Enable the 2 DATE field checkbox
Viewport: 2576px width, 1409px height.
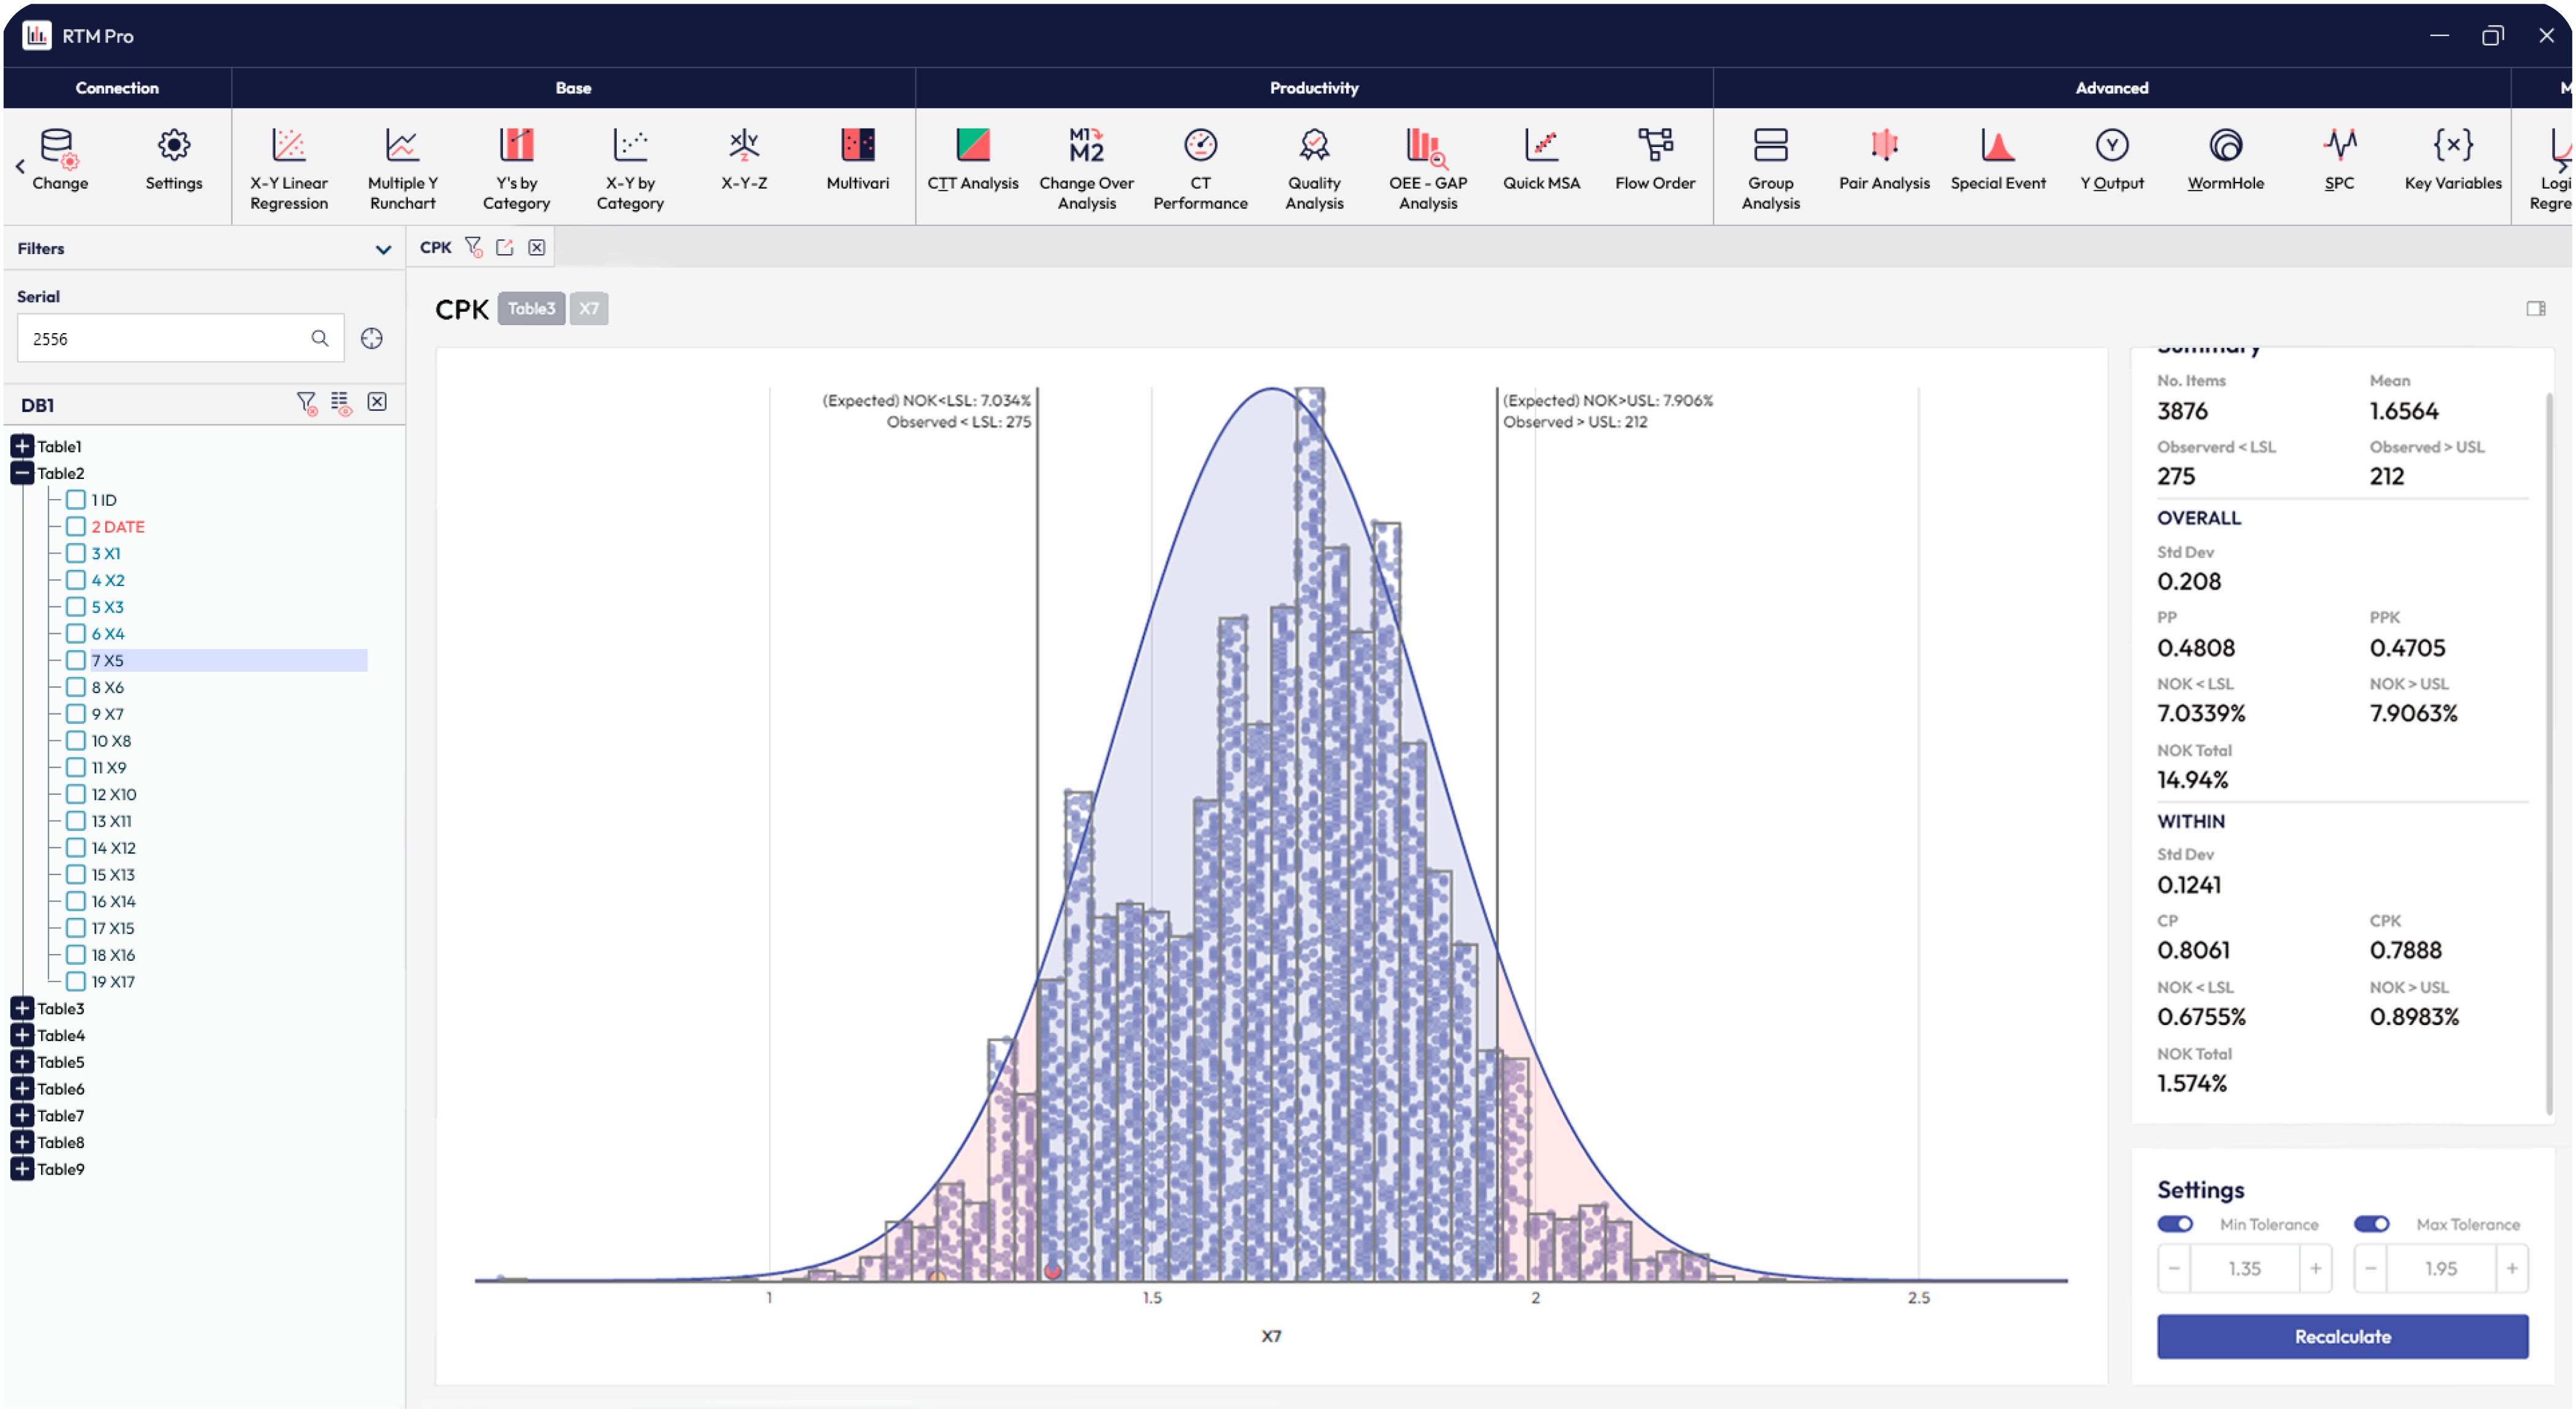[76, 526]
